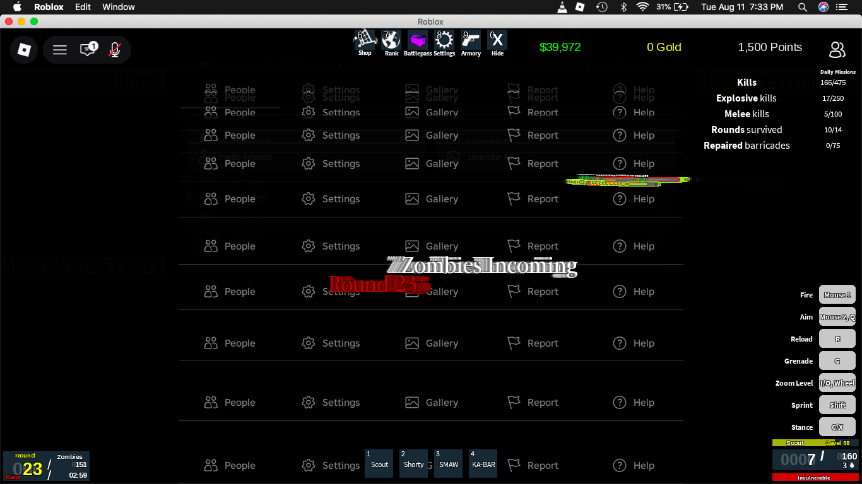Select weapon slot 1 Scout
Screen dimensions: 862x484
click(379, 463)
